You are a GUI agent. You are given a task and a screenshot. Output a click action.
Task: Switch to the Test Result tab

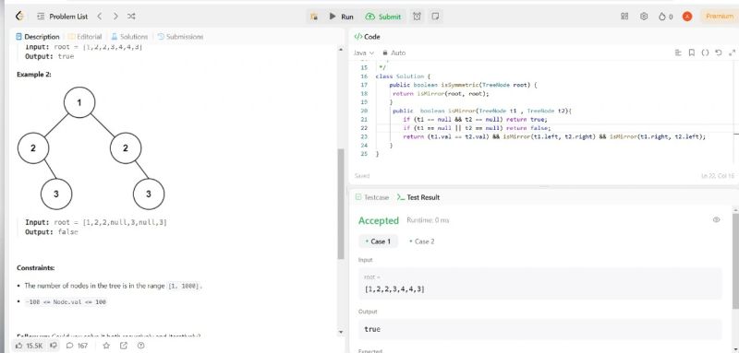[x=418, y=197]
